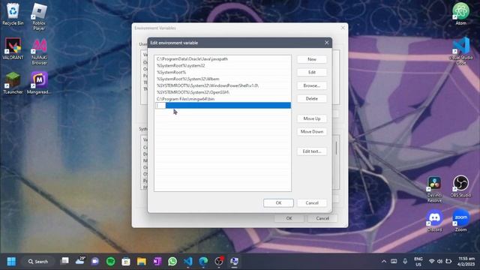Select the TLauncher desktop shortcut
Viewport: 480px width, 270px height.
(13, 83)
